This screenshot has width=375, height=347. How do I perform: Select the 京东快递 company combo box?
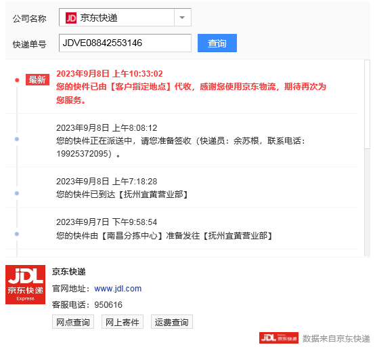point(125,18)
